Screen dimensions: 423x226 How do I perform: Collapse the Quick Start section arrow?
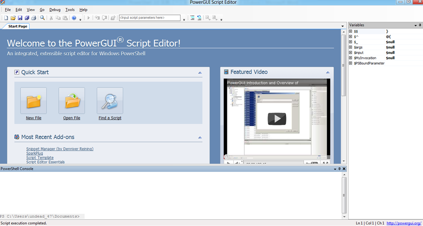pos(200,73)
